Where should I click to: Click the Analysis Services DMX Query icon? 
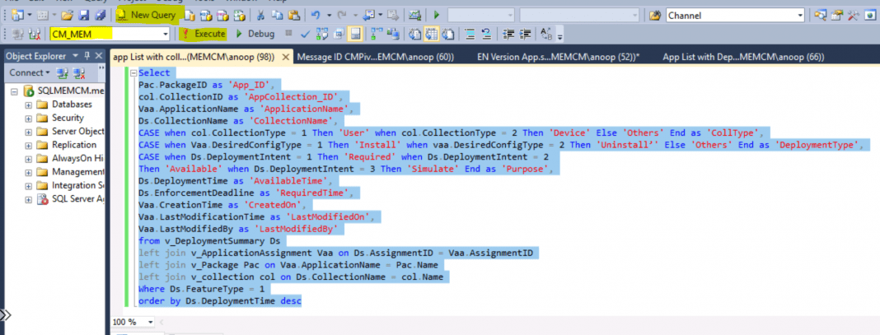click(222, 15)
